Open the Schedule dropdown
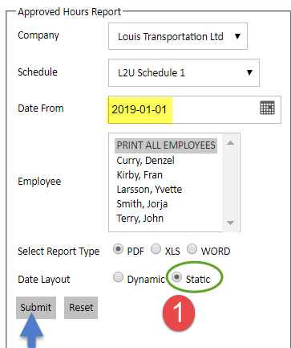The image size is (291, 348). (184, 72)
